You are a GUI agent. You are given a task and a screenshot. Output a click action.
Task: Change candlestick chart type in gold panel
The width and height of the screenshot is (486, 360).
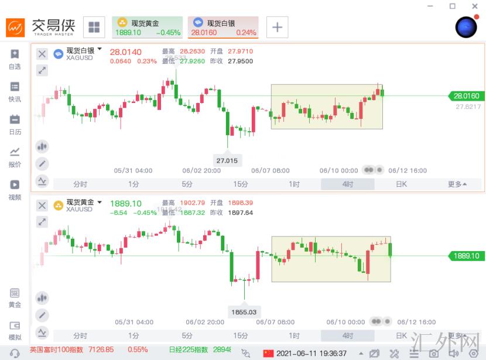pyautogui.click(x=42, y=298)
